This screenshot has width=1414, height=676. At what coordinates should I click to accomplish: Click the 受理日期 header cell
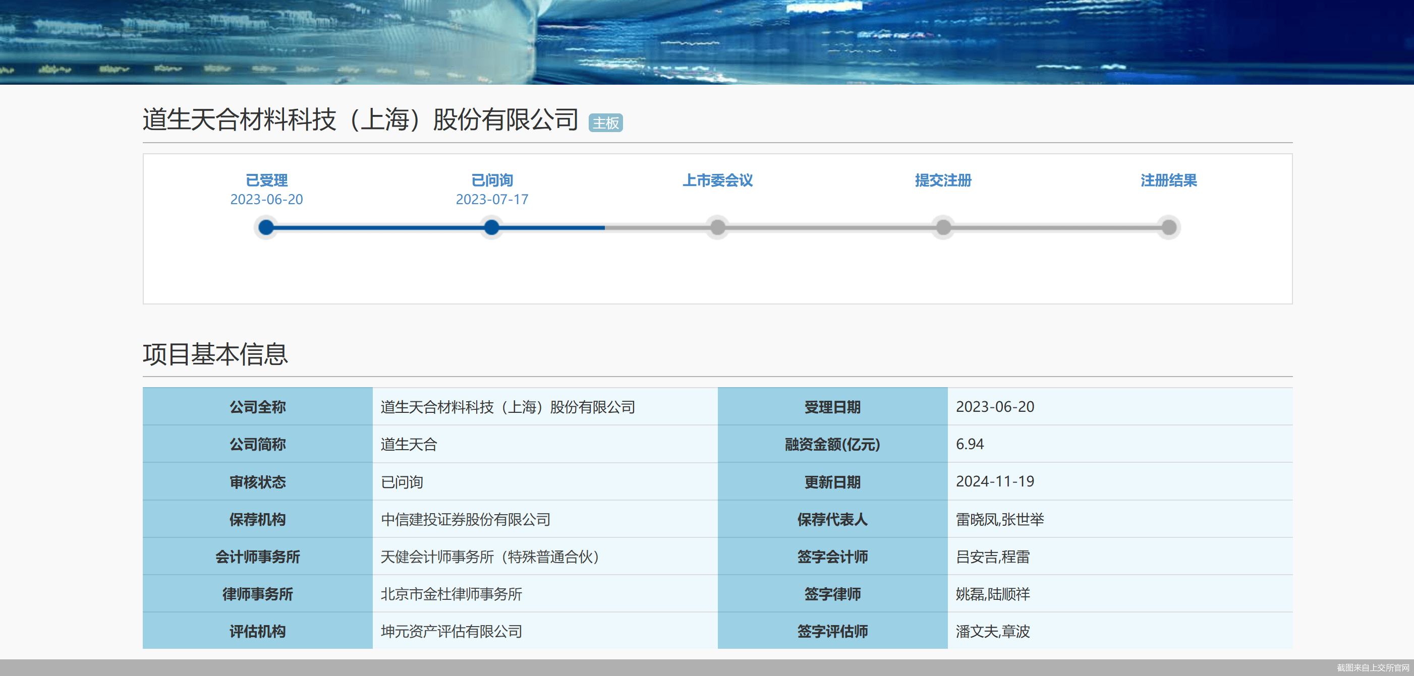point(833,407)
